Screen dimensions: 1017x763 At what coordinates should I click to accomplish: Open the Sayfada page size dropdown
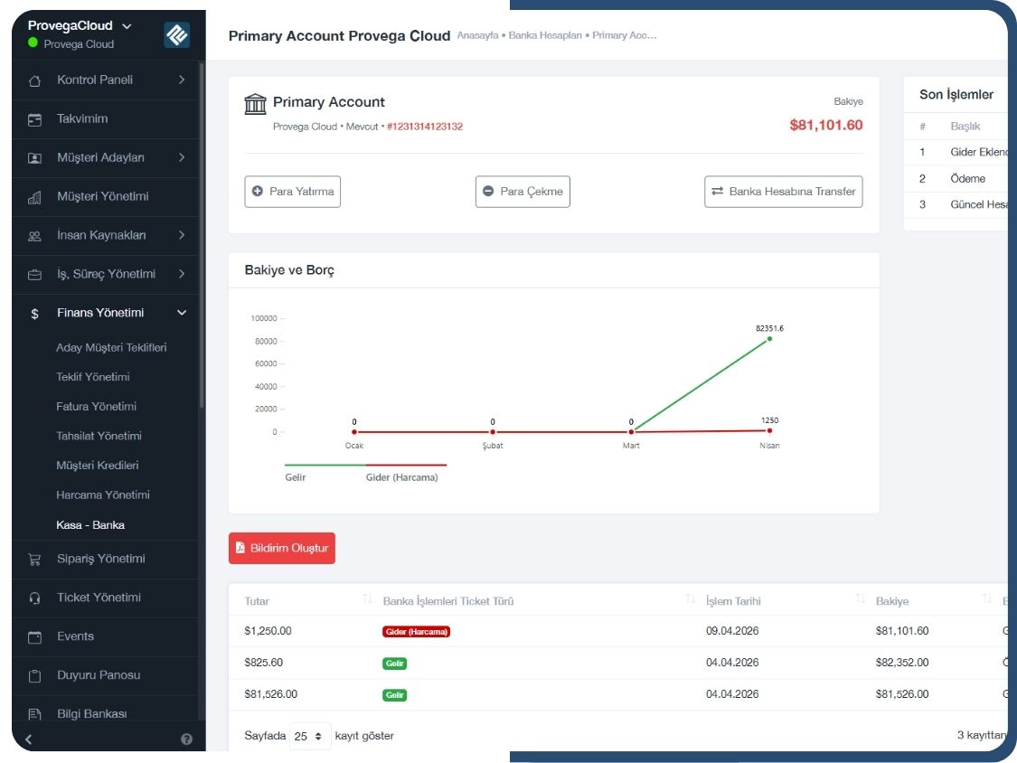click(x=310, y=736)
